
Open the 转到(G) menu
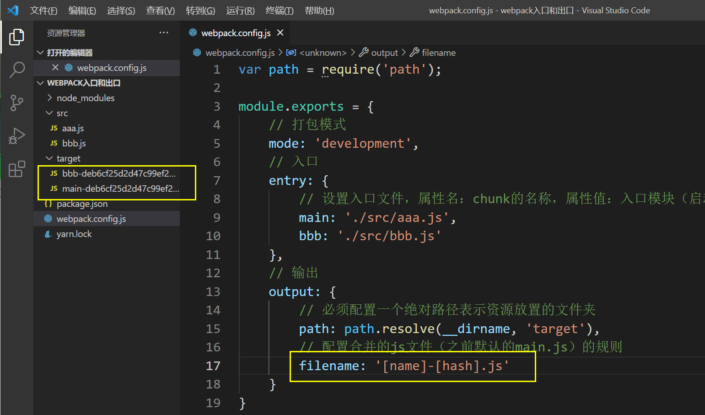tap(200, 11)
